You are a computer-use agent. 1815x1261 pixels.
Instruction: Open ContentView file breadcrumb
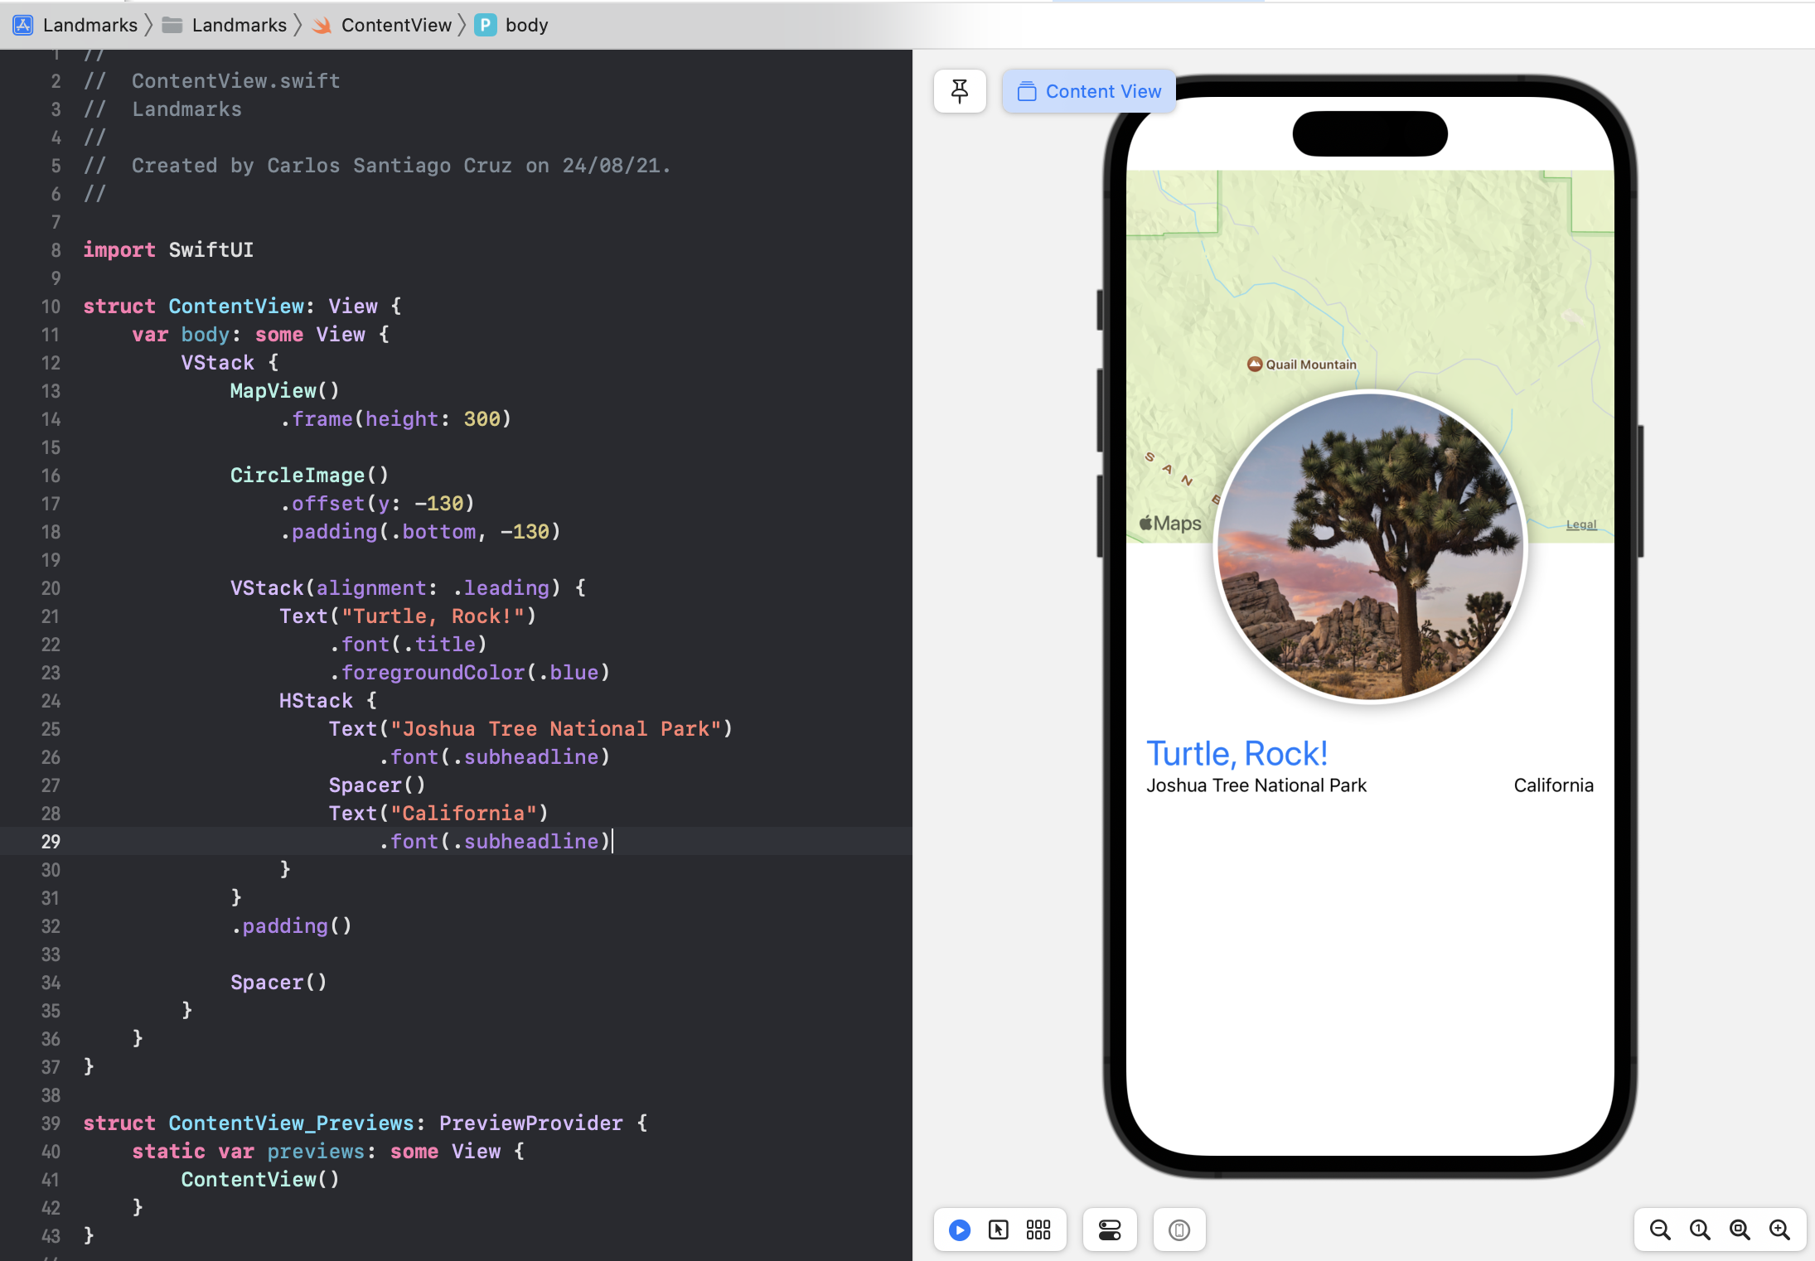click(x=395, y=25)
